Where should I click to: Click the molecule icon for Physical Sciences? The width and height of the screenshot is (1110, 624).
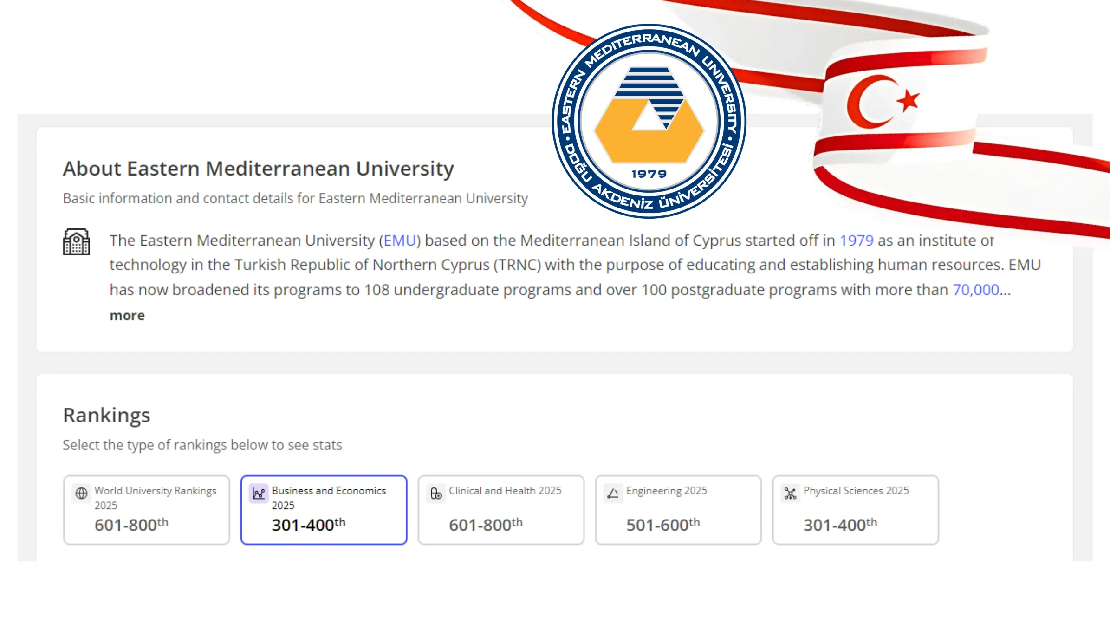(x=790, y=493)
